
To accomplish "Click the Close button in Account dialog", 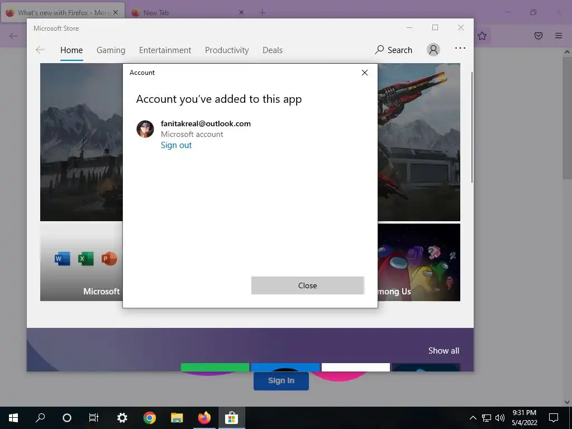I will click(308, 285).
